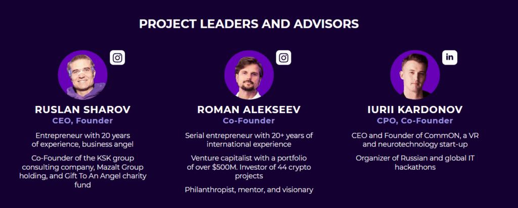Click the 'Serial entrepreneur' description line
The image size is (518, 208).
(249, 140)
